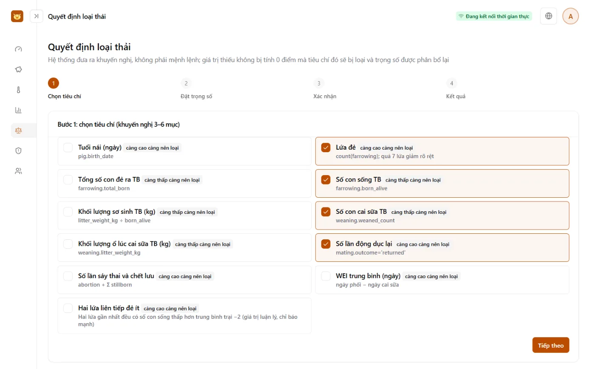Open the balance scale icon in sidebar

pyautogui.click(x=18, y=131)
